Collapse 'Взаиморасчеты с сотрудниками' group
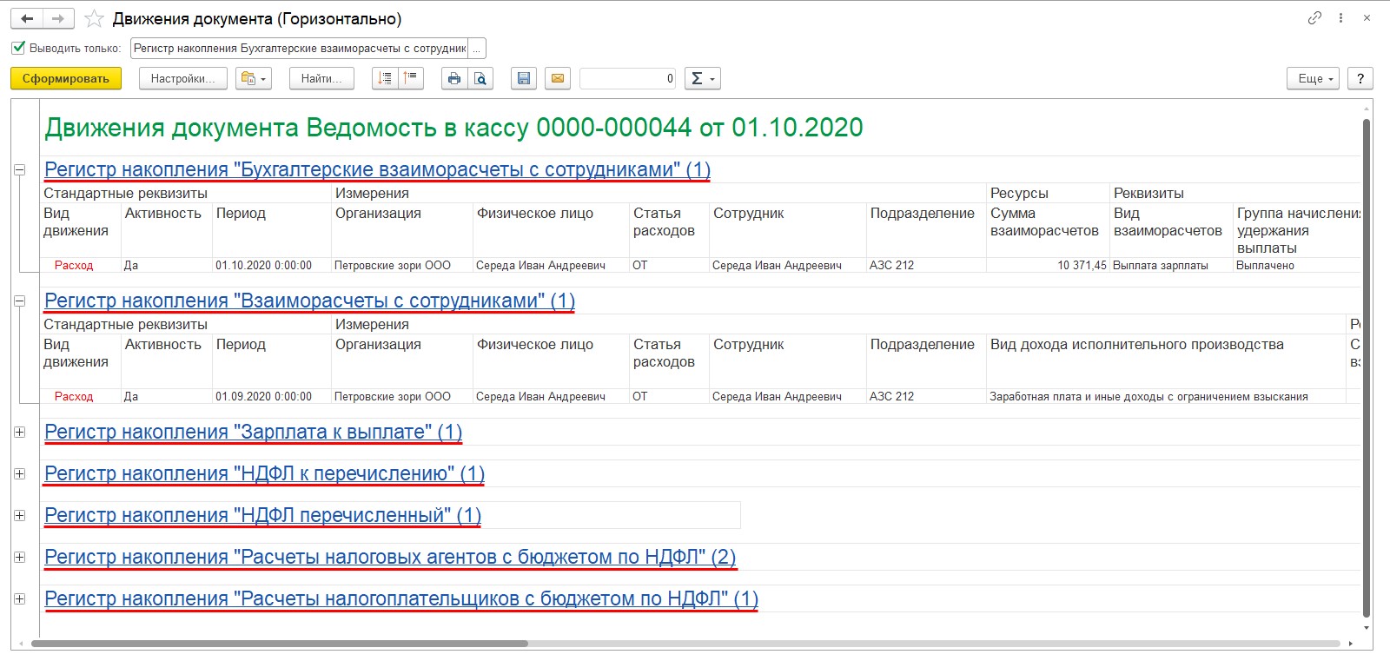This screenshot has width=1390, height=661. pyautogui.click(x=19, y=301)
